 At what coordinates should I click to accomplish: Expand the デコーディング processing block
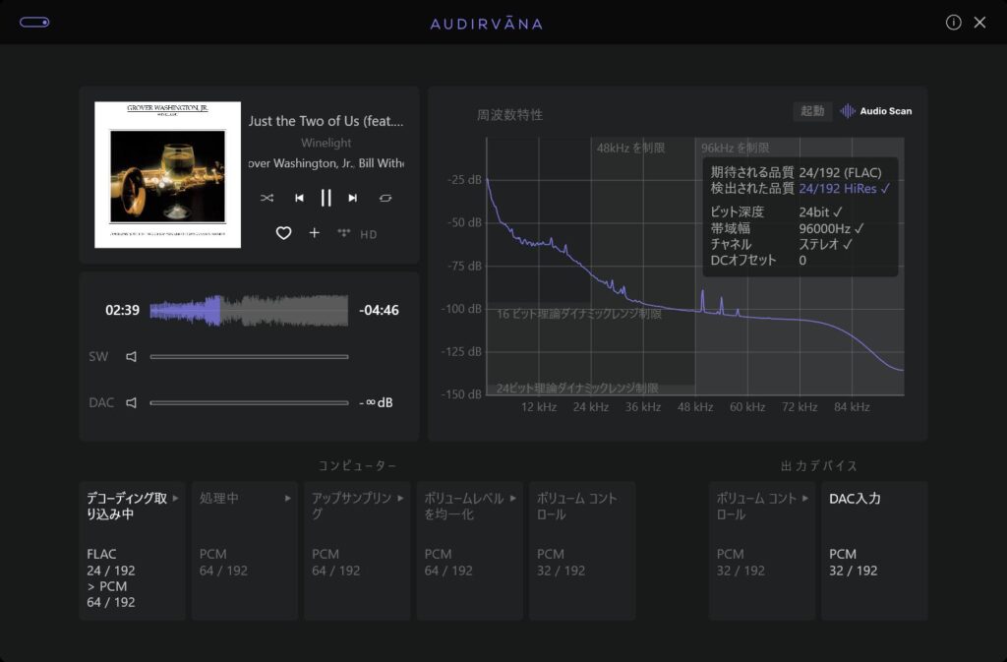tap(176, 499)
